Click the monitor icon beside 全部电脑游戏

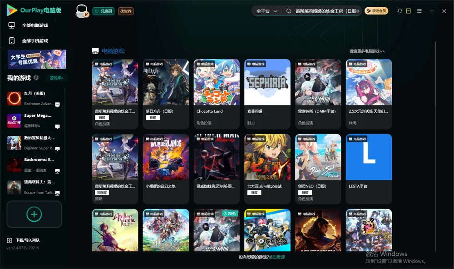(12, 25)
